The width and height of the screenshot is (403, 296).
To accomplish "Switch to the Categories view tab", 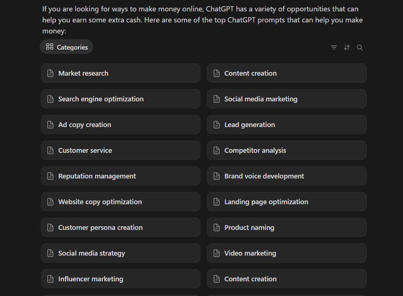I will point(66,47).
